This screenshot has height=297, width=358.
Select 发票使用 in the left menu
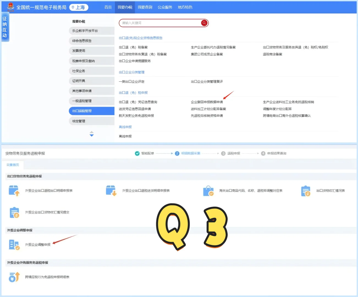pyautogui.click(x=91, y=51)
